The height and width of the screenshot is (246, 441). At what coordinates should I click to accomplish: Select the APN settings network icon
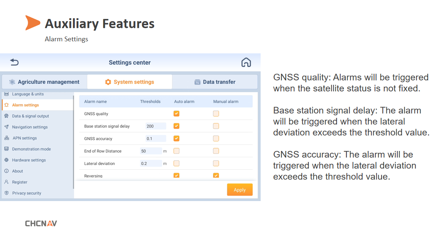point(6,138)
